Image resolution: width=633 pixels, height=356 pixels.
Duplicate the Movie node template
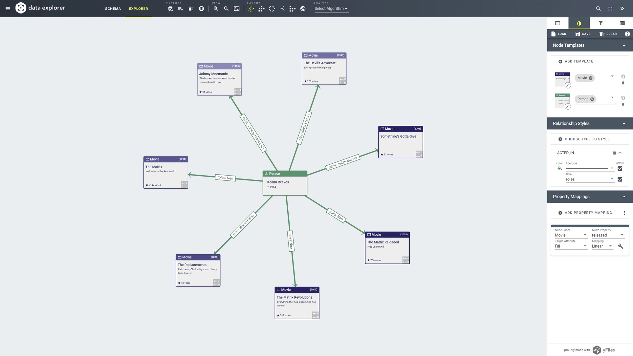[623, 76]
